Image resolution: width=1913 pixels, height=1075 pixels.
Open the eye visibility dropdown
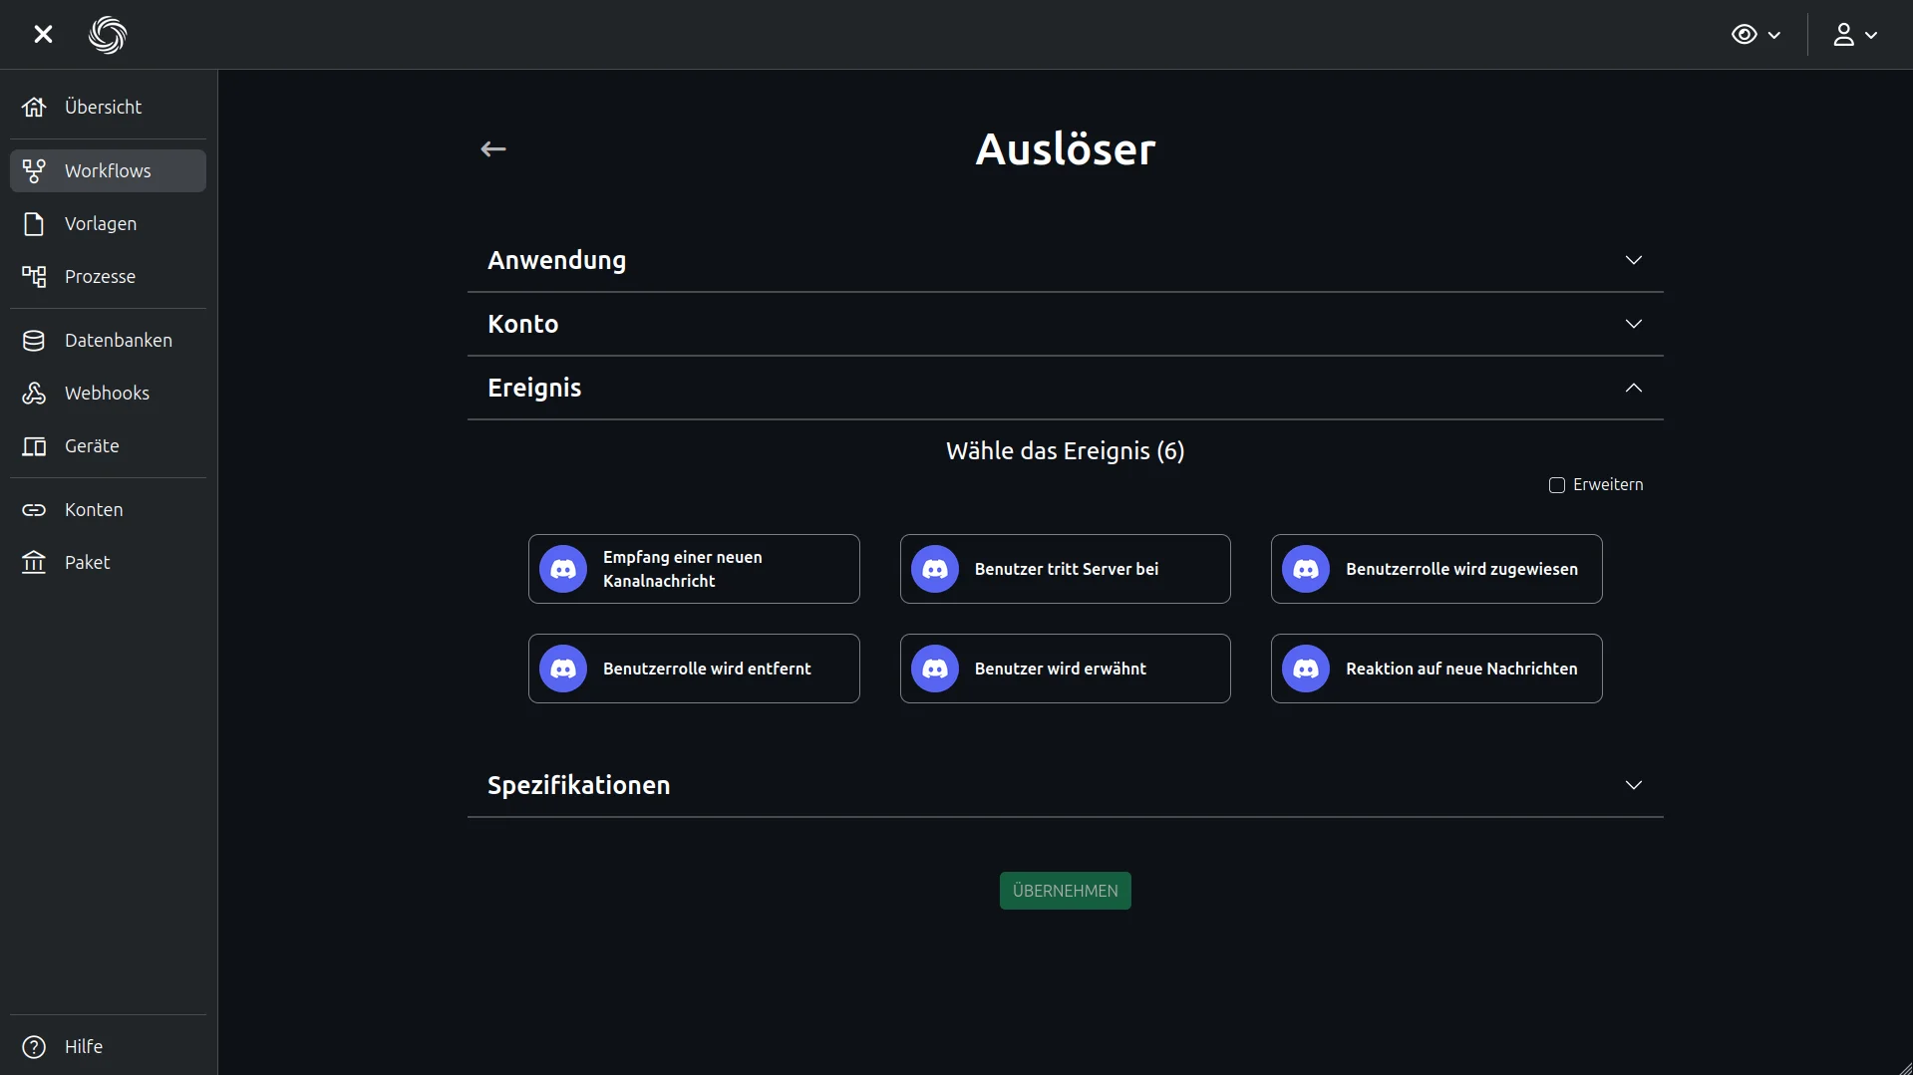point(1755,35)
